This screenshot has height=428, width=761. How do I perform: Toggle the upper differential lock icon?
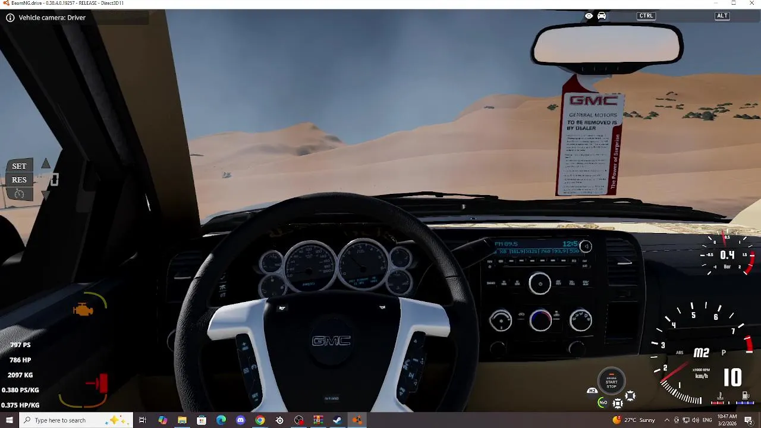pyautogui.click(x=630, y=395)
